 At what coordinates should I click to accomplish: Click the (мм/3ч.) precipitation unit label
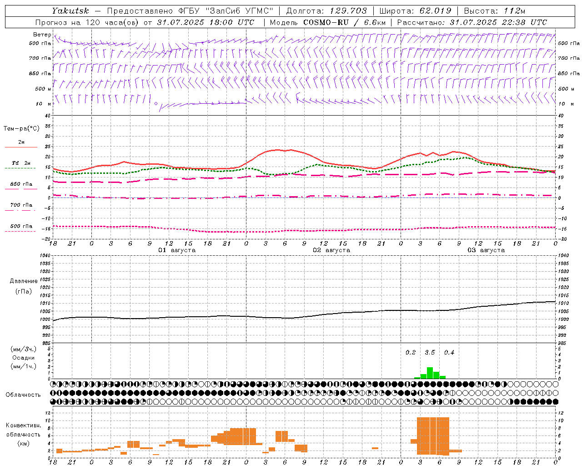pyautogui.click(x=23, y=349)
